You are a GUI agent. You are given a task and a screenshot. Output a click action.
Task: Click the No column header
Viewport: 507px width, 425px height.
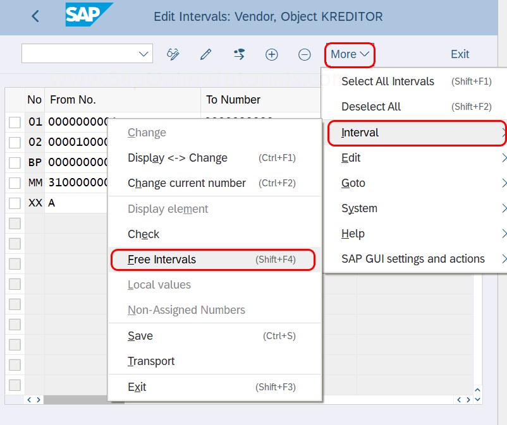[35, 100]
